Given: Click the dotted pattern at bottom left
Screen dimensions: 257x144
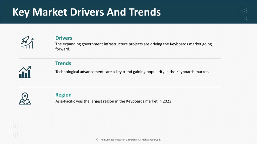Looking at the screenshot, I should coord(14,130).
